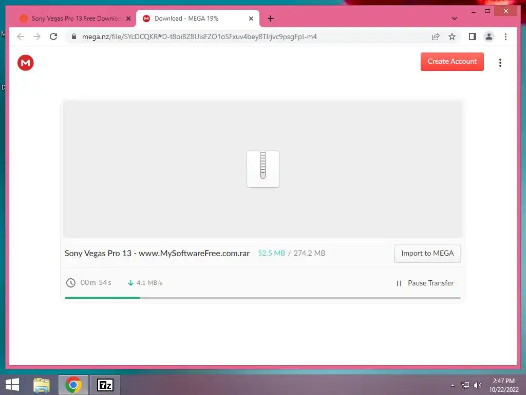This screenshot has height=395, width=526.
Task: Open a new browser tab
Action: (x=270, y=19)
